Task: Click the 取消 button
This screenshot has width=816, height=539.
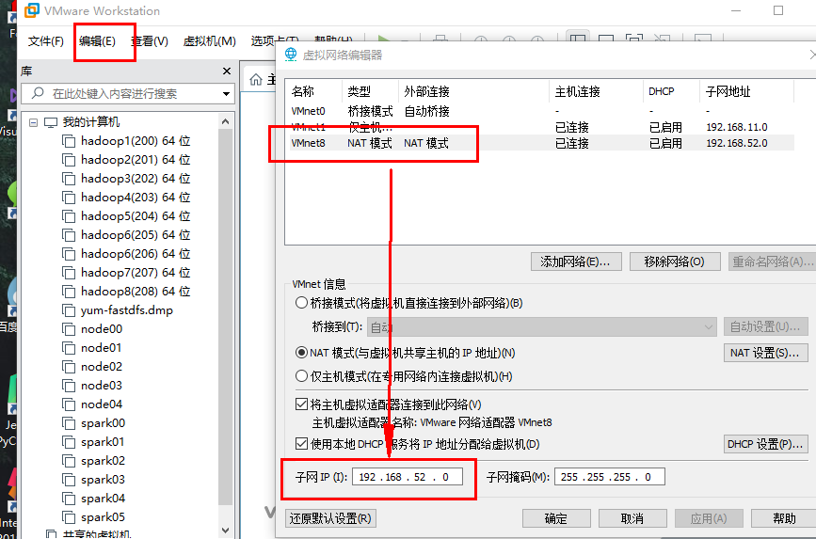Action: tap(632, 518)
